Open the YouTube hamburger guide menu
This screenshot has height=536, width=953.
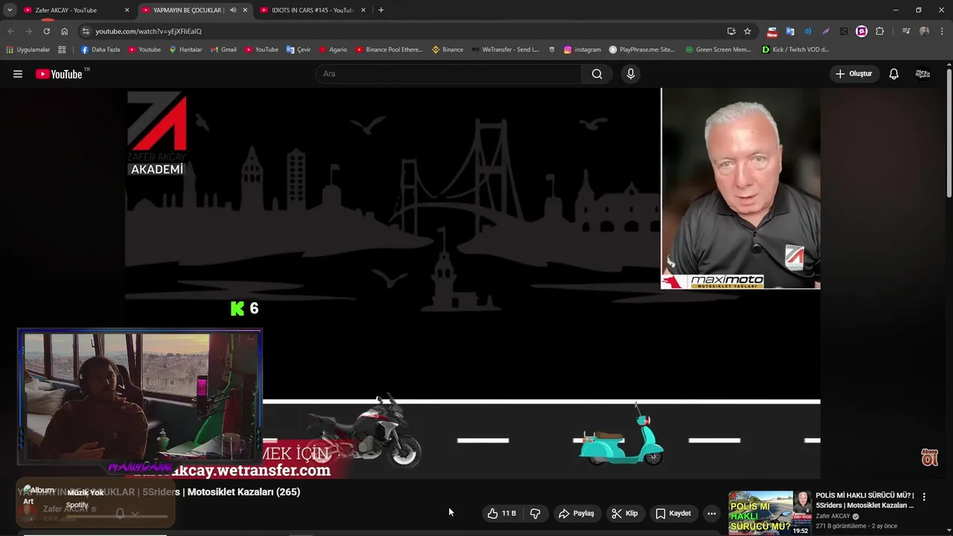coord(18,74)
